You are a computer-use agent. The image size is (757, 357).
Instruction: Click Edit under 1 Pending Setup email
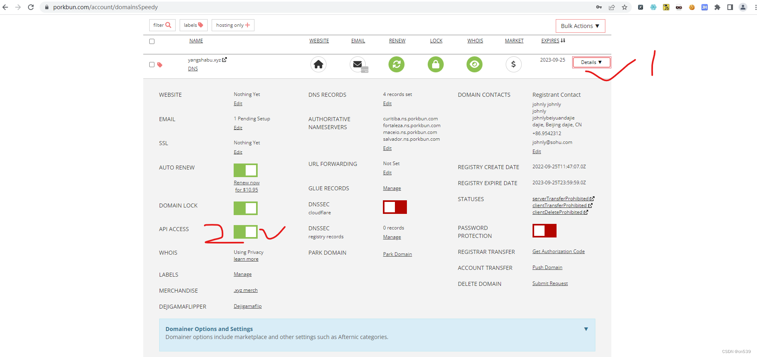pyautogui.click(x=238, y=128)
